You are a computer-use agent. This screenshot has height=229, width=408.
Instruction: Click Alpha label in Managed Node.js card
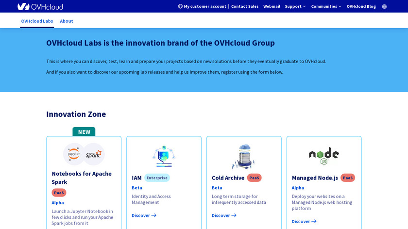tap(298, 188)
